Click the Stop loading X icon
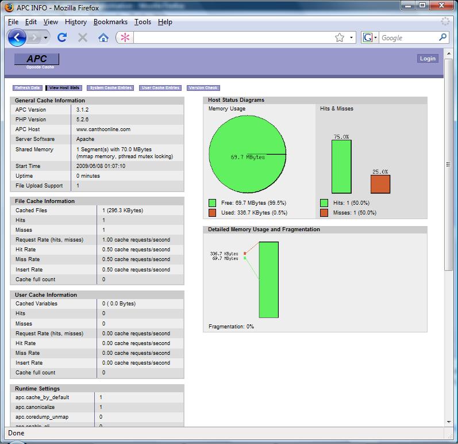 pyautogui.click(x=83, y=37)
